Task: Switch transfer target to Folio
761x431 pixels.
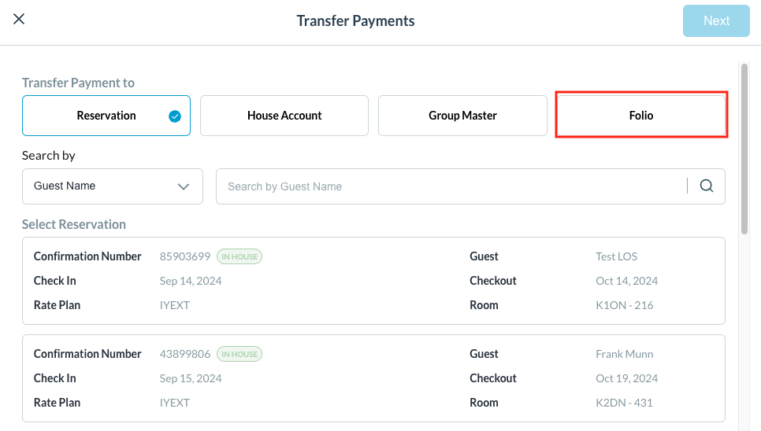Action: click(641, 116)
